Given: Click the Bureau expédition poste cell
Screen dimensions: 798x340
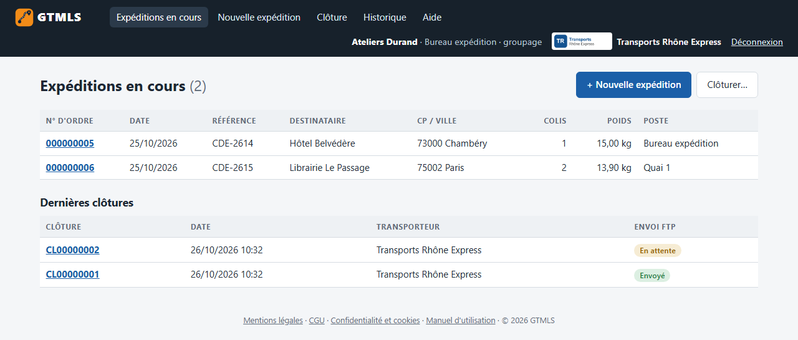Looking at the screenshot, I should [681, 143].
